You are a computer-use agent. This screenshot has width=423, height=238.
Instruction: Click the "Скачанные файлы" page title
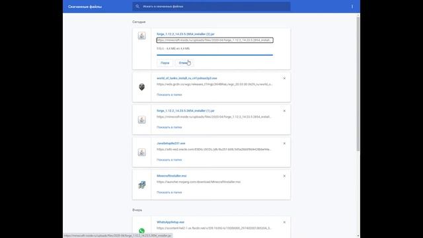85,7
